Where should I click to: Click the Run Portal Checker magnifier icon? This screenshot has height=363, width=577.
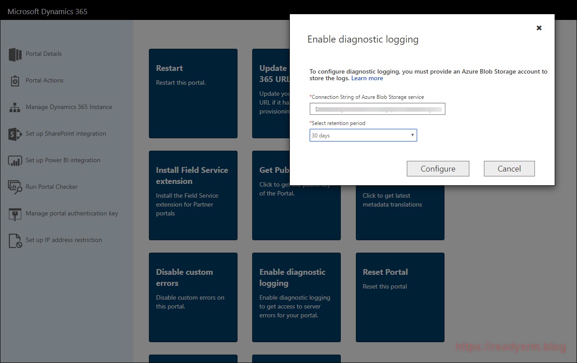pos(15,187)
